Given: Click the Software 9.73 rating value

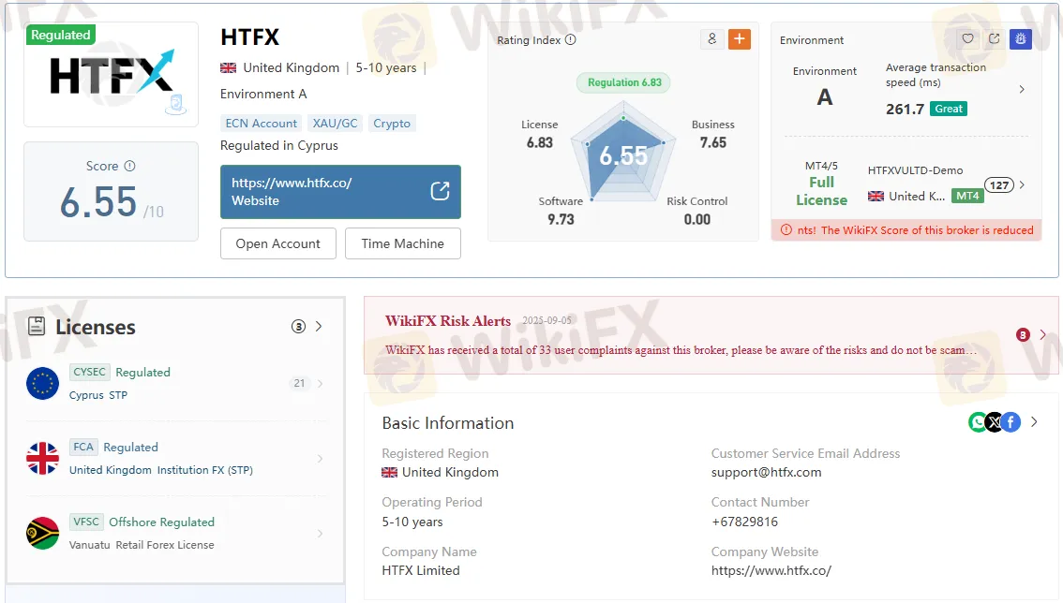Looking at the screenshot, I should (561, 219).
